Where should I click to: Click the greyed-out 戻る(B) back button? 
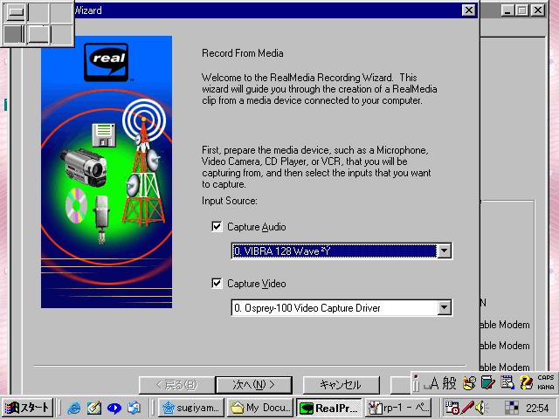(x=176, y=385)
